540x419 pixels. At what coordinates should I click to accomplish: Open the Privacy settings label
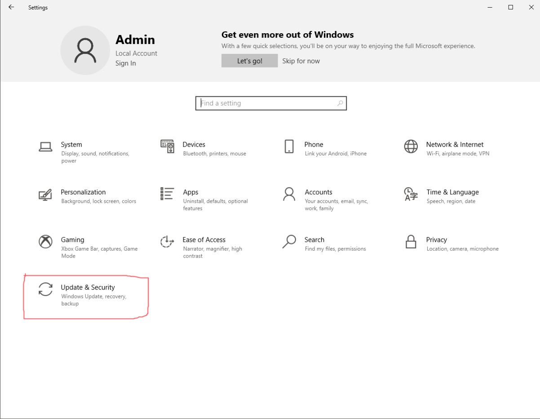(437, 240)
